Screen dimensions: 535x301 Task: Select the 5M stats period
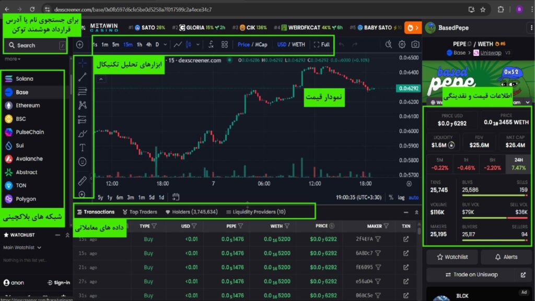pos(440,164)
